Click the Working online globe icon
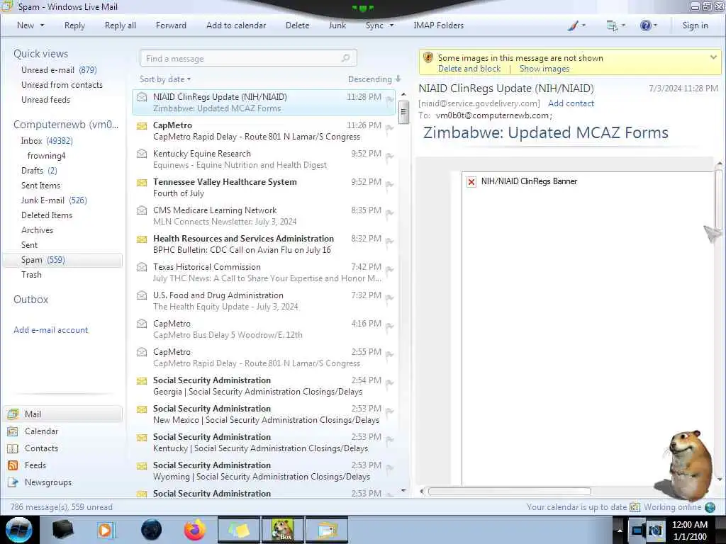This screenshot has height=544, width=726. click(710, 507)
